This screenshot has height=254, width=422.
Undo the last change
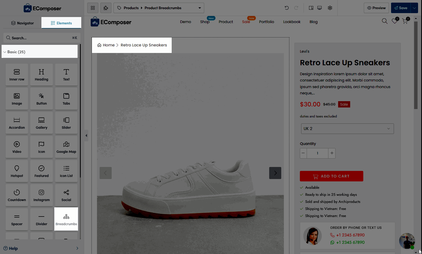287,8
